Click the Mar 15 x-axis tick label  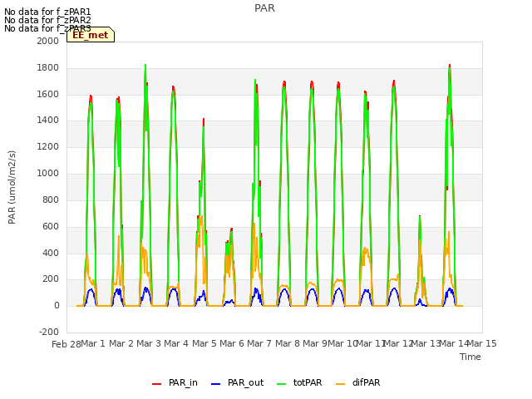(482, 343)
